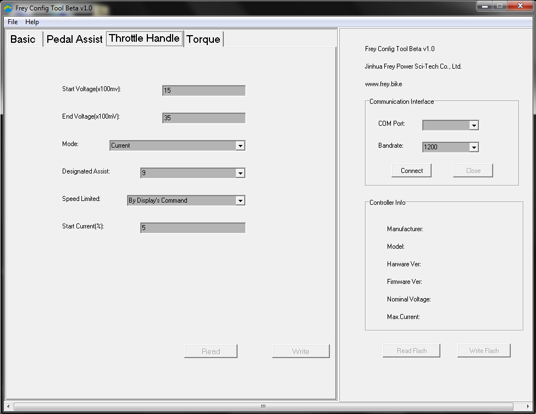Open the Bandrate dropdown showing 1200
Viewport: 536px width, 414px height.
click(x=474, y=147)
